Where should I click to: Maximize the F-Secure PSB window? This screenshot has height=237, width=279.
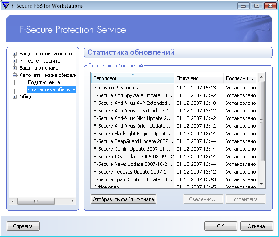(256, 6)
